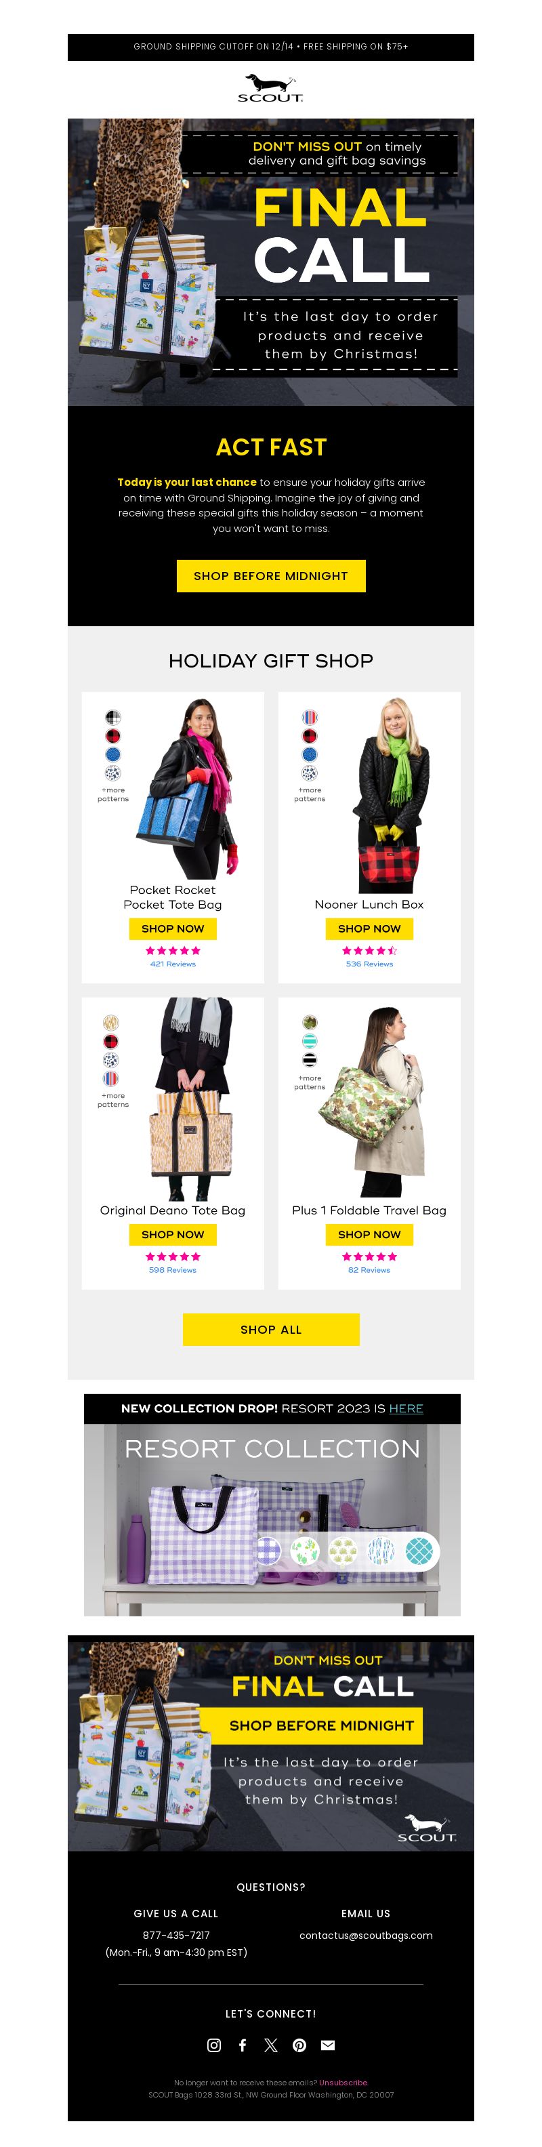Click the SCOUT dachshund logo at top
Screen dimensions: 542x2147
click(x=270, y=88)
